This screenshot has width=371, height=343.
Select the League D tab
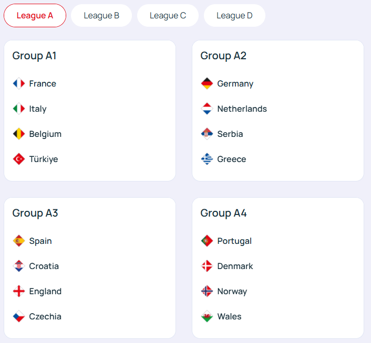pyautogui.click(x=234, y=15)
